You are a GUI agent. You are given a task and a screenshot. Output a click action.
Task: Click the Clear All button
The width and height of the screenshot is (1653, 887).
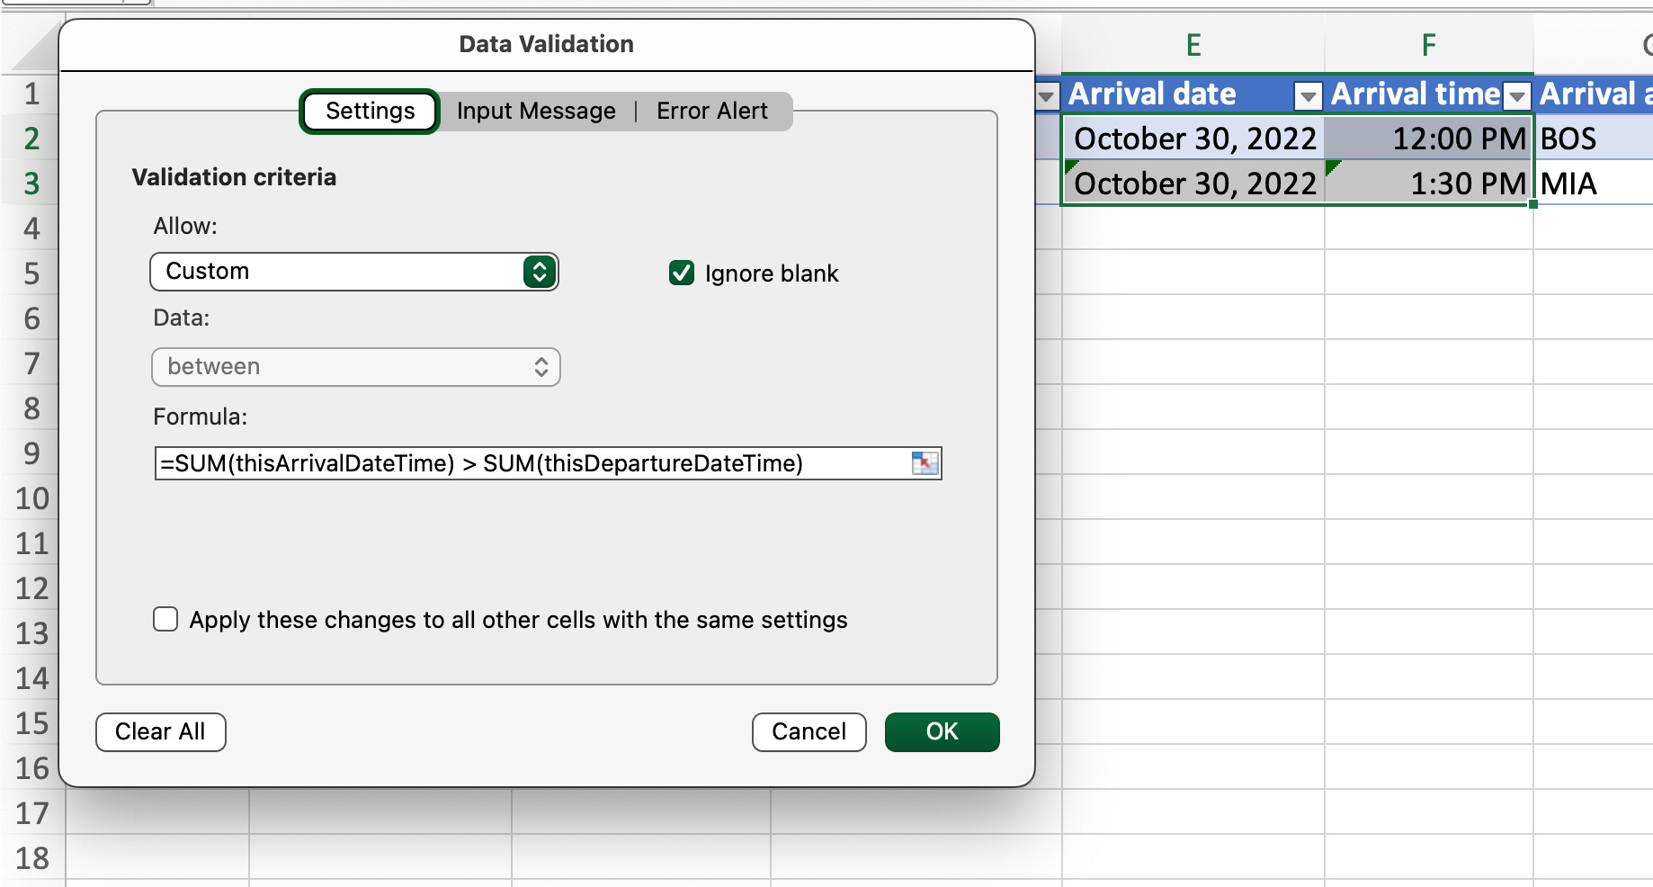tap(160, 731)
